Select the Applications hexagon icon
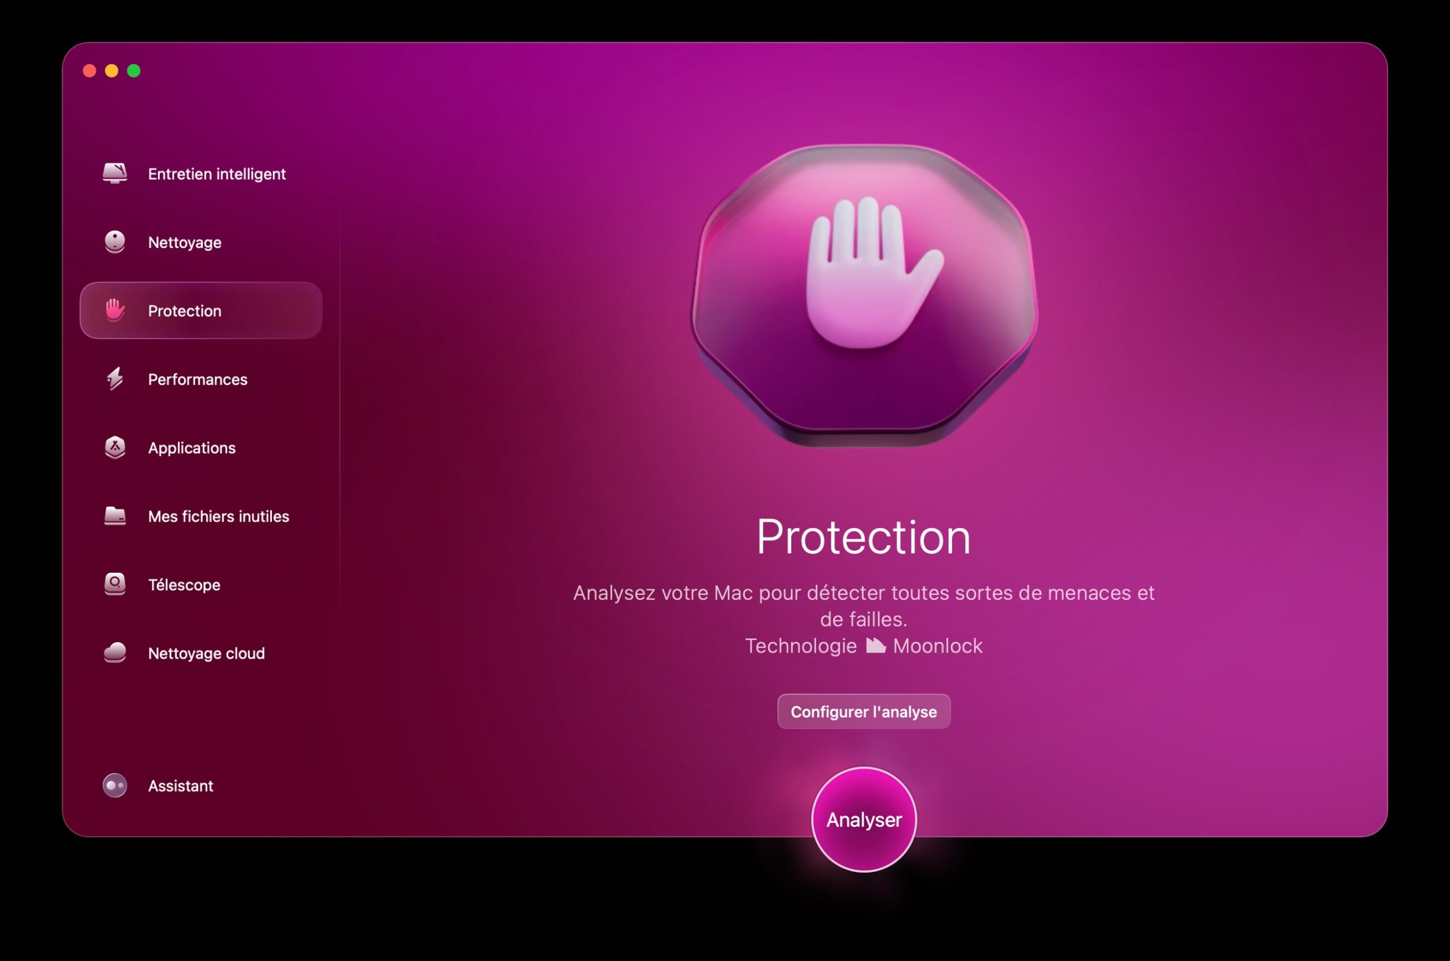Image resolution: width=1450 pixels, height=961 pixels. pos(115,448)
